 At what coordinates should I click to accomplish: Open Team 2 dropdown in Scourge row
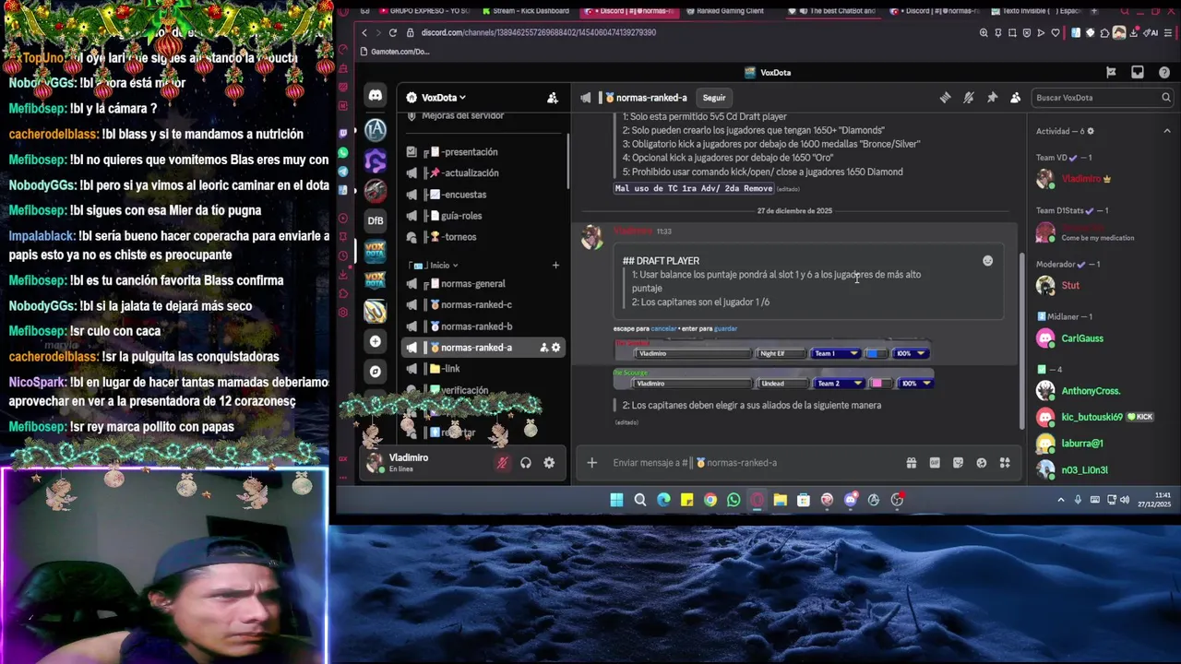click(x=840, y=384)
